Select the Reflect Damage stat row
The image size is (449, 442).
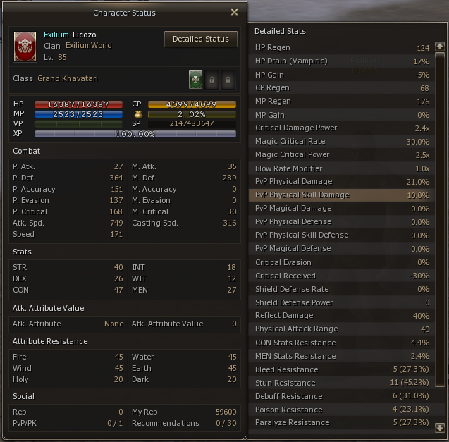pos(342,316)
